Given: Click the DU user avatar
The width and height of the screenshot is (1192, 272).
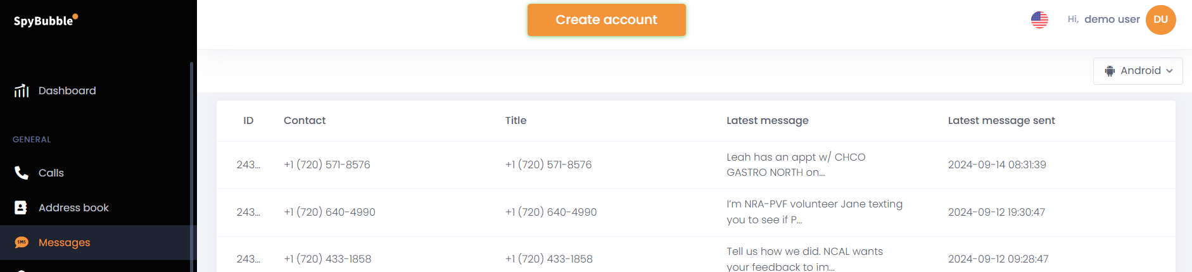Looking at the screenshot, I should [1160, 20].
